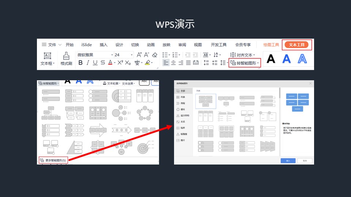Click the numbered list icon

[175, 55]
